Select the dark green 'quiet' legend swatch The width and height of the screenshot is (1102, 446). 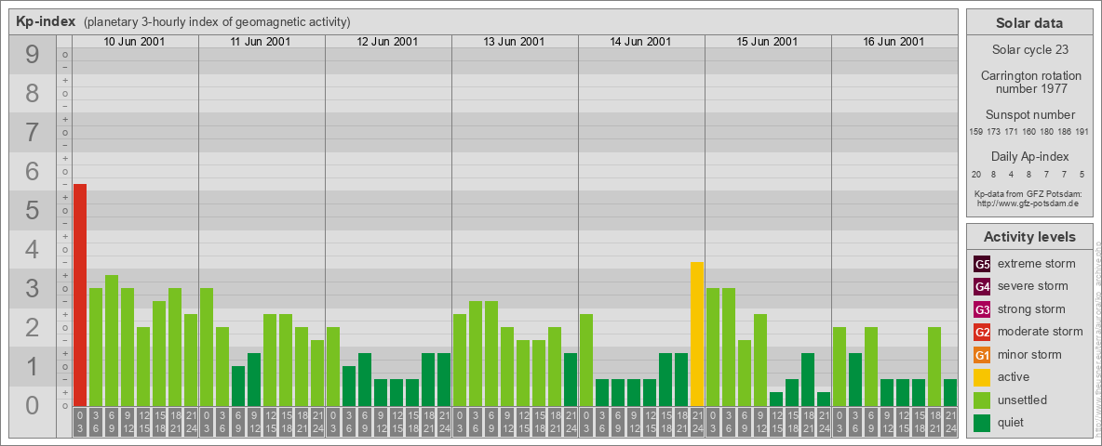point(982,423)
